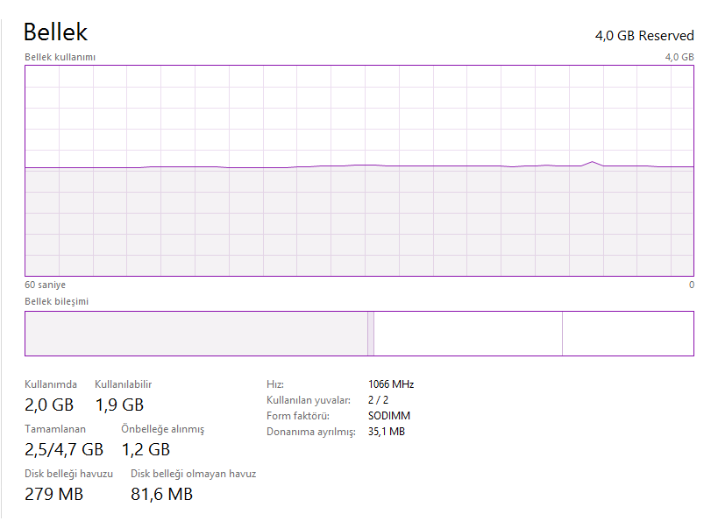The height and width of the screenshot is (528, 711).
Task: Click the Kullanımda 2,0 GB value
Action: pos(49,405)
